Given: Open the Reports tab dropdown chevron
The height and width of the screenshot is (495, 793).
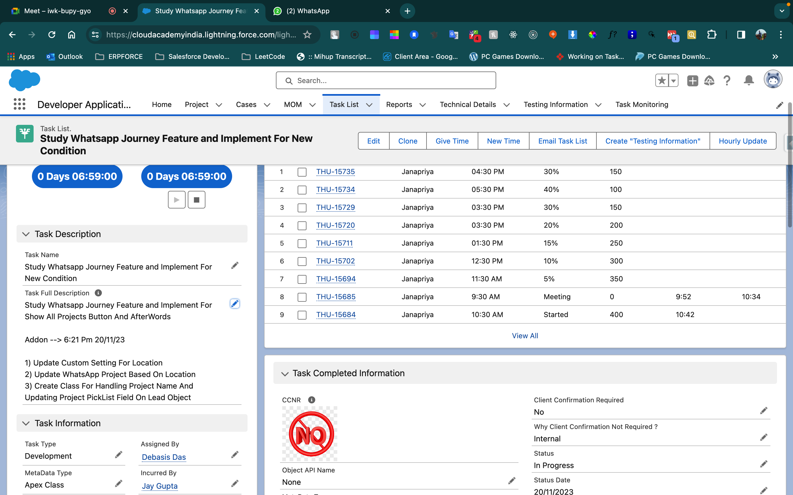Looking at the screenshot, I should 423,105.
